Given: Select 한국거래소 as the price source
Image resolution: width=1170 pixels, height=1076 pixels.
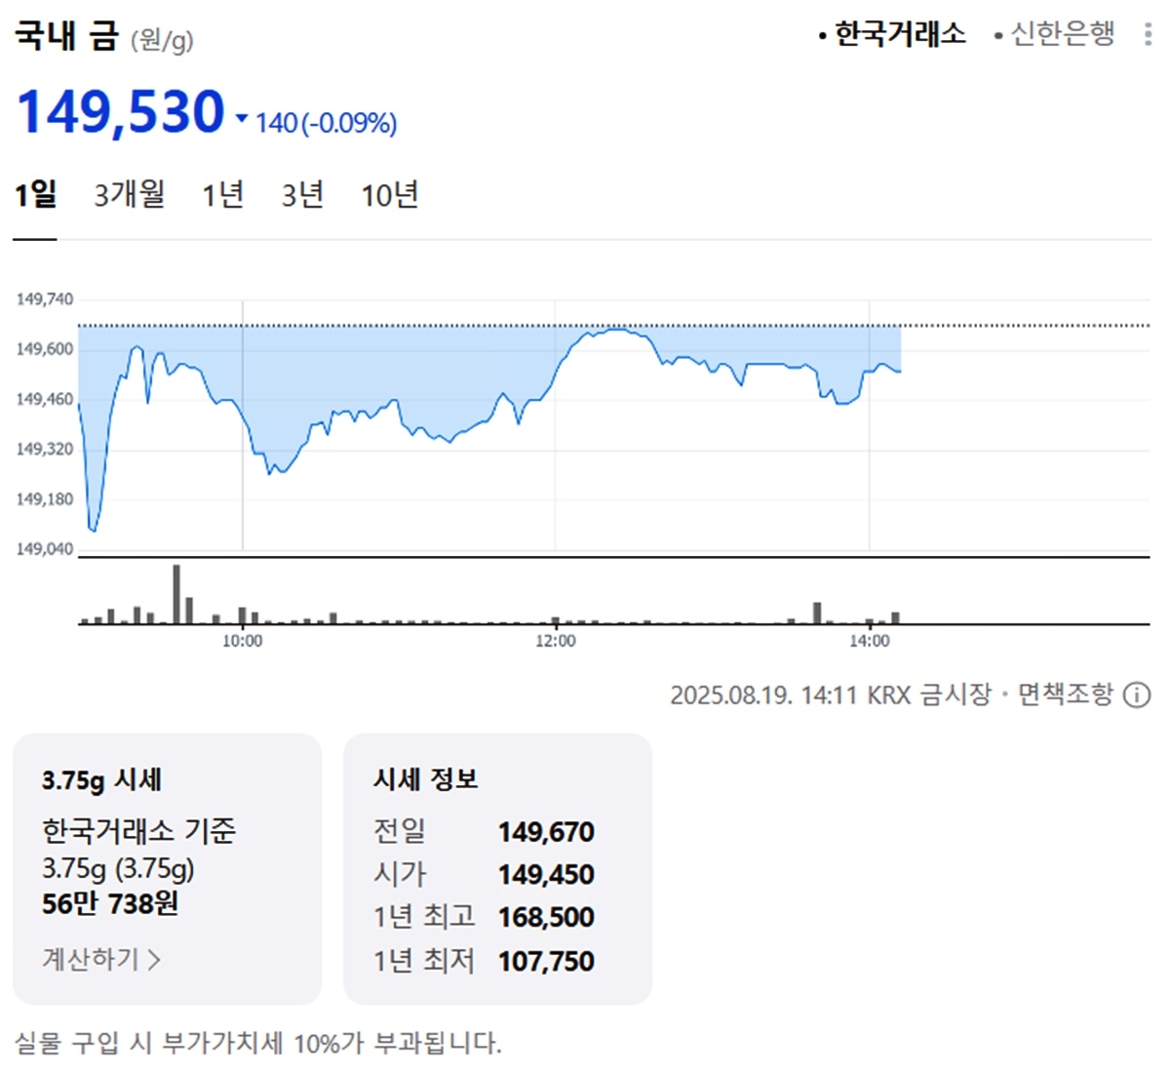Looking at the screenshot, I should 892,34.
